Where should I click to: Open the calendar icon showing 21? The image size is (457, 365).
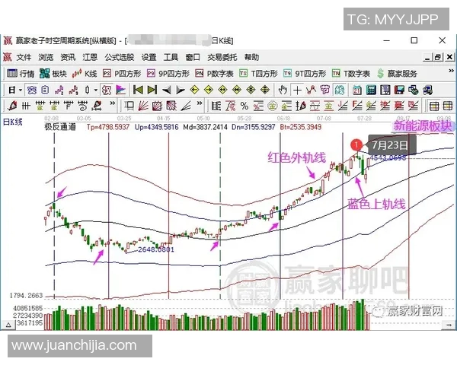[356, 90]
